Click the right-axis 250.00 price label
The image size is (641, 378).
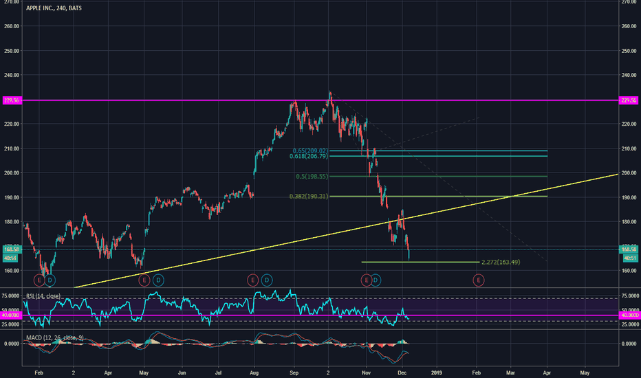pyautogui.click(x=629, y=51)
